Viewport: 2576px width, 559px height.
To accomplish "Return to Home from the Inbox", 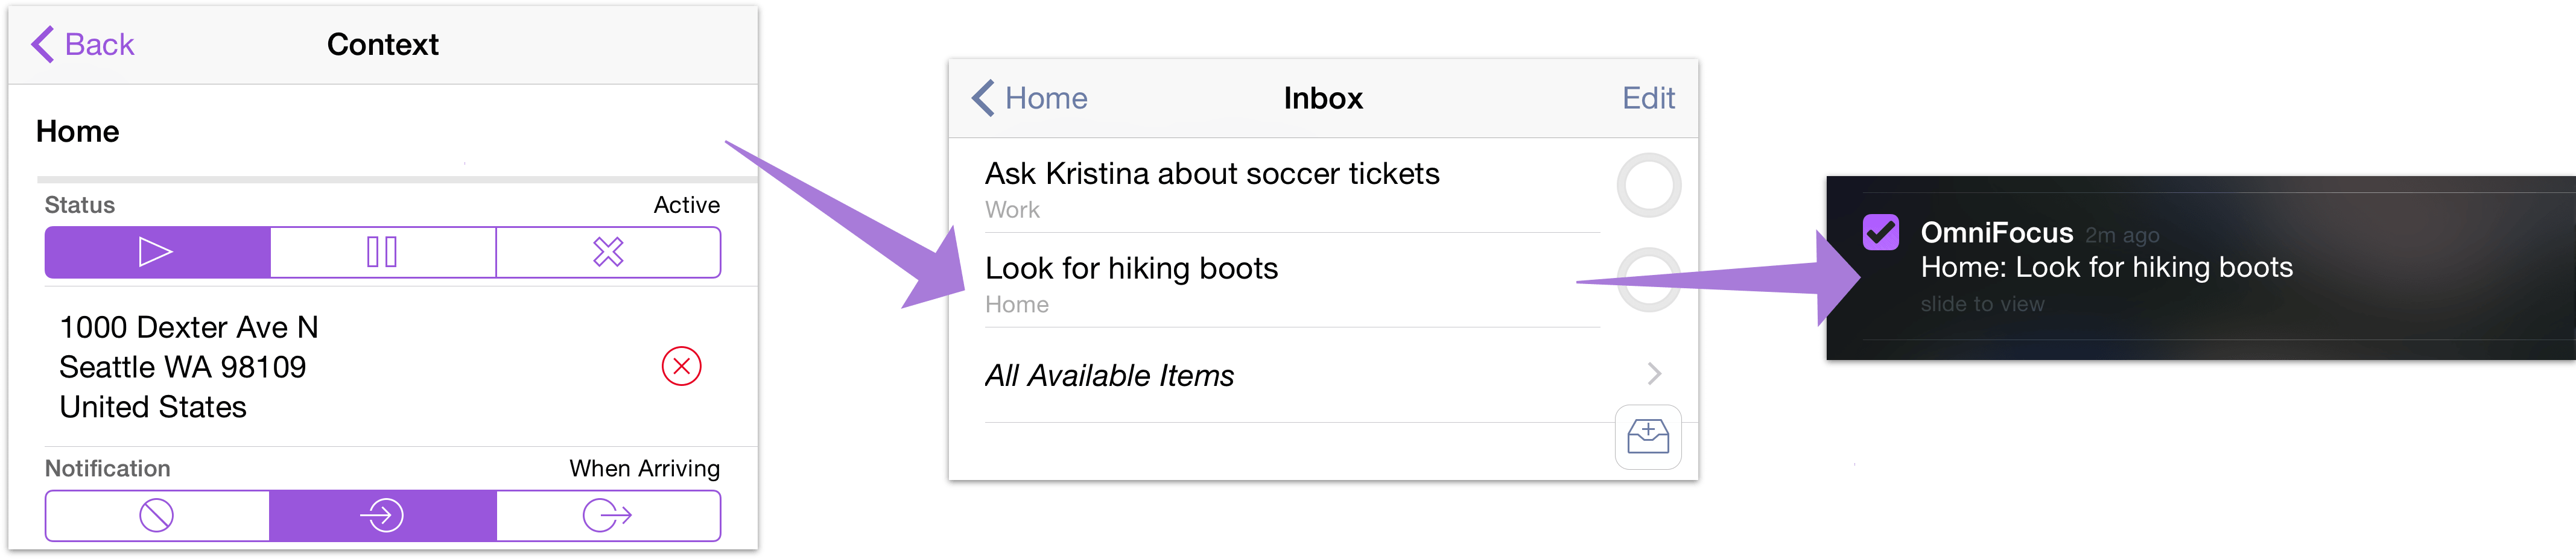I will [x=1030, y=98].
